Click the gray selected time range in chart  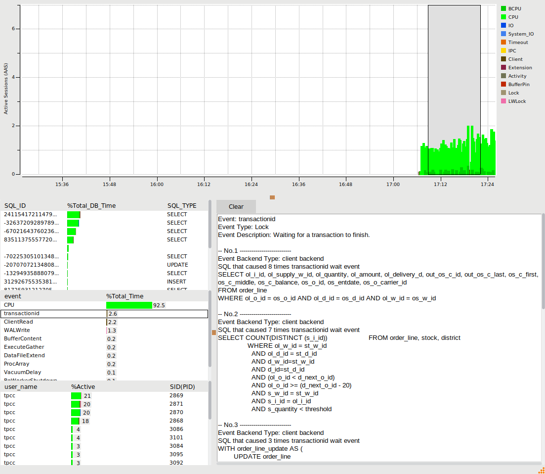tap(454, 74)
